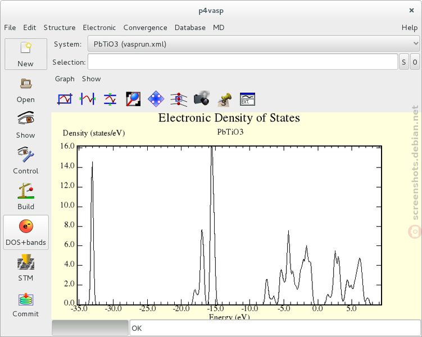The image size is (422, 337).
Task: Expand the System dropdown PbTiO3 (vasprun.xml)
Action: click(253, 44)
